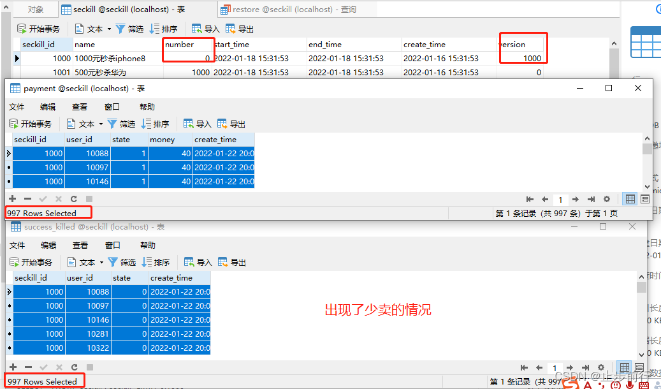The width and height of the screenshot is (661, 389).
Task: Click seckill_id column header in payment table
Action: [38, 140]
